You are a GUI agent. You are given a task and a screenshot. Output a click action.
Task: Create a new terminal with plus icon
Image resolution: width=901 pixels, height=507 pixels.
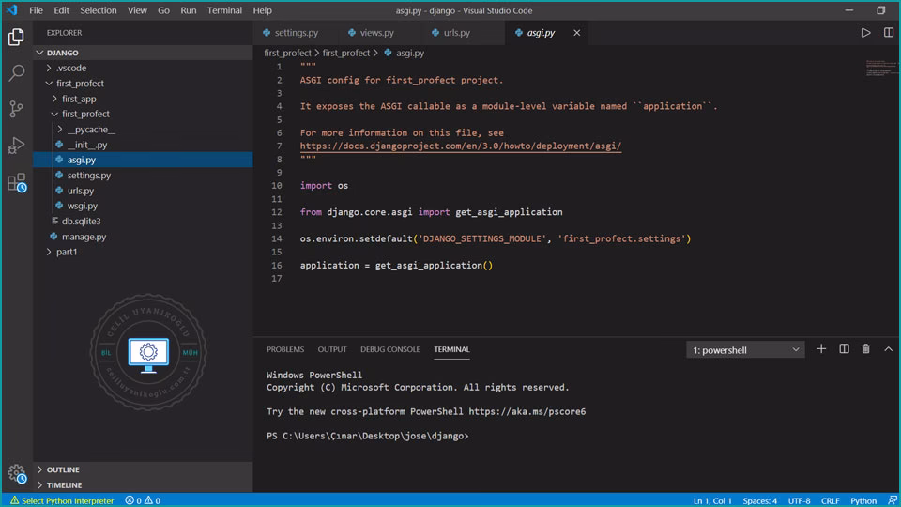[821, 349]
